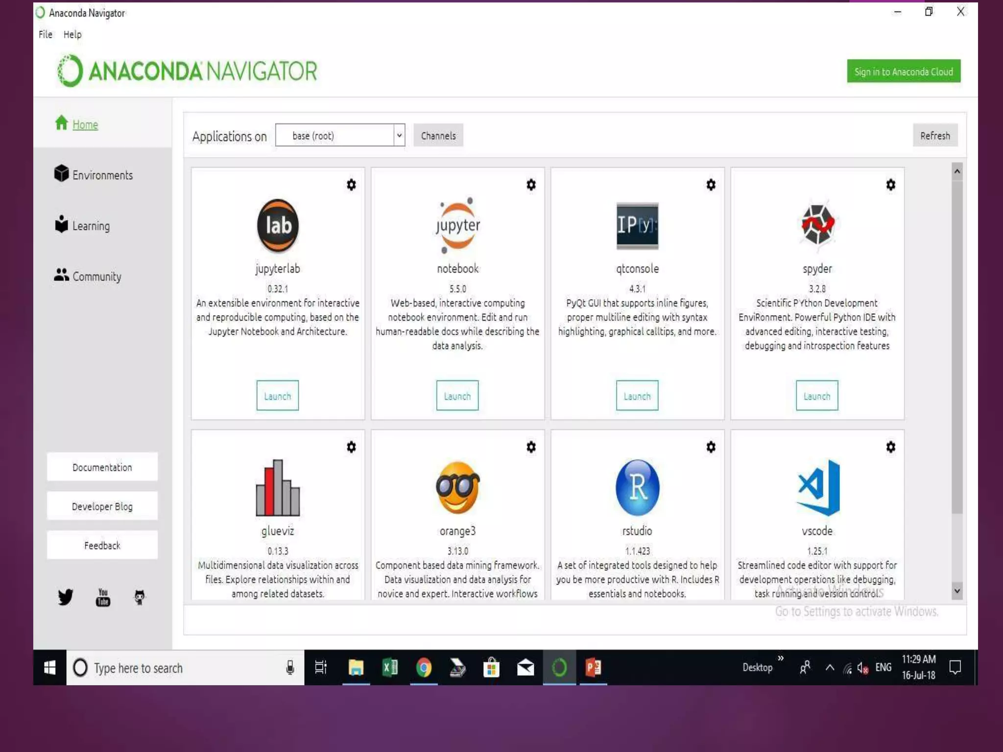Click Sign in to Anaconda Cloud

[903, 71]
